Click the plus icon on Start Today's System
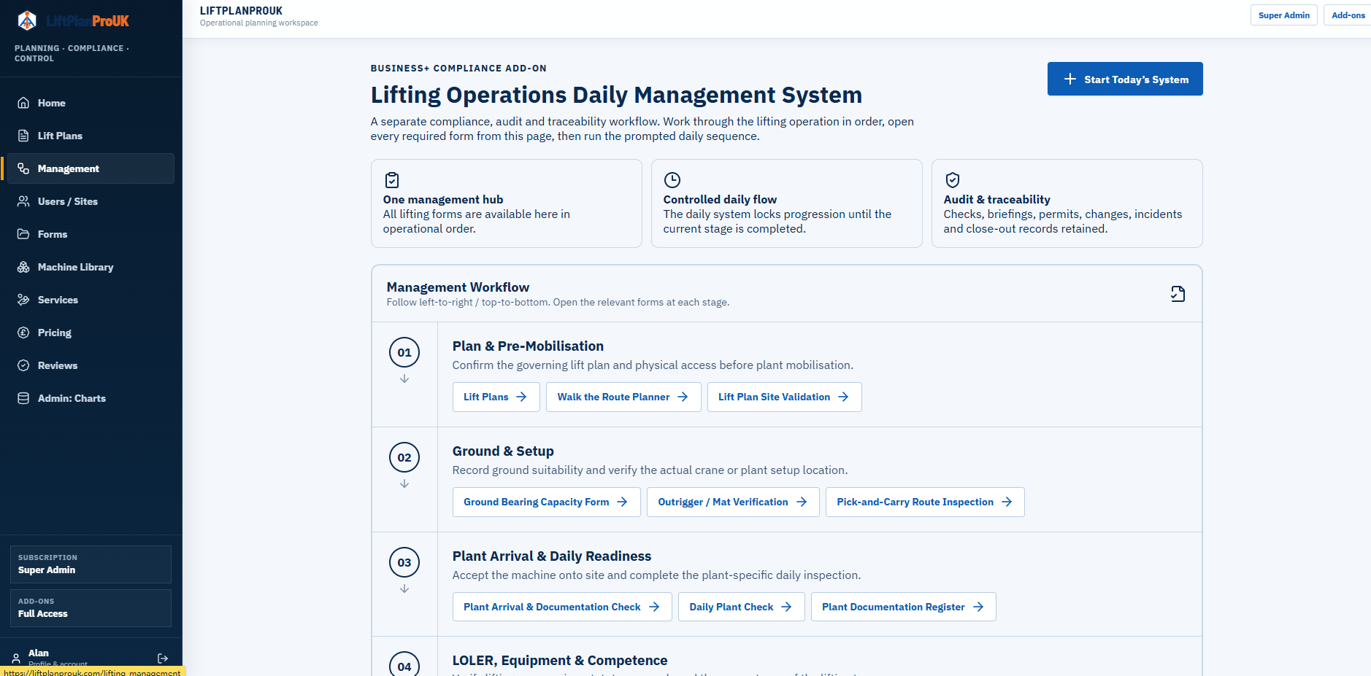The height and width of the screenshot is (676, 1371). click(x=1070, y=79)
